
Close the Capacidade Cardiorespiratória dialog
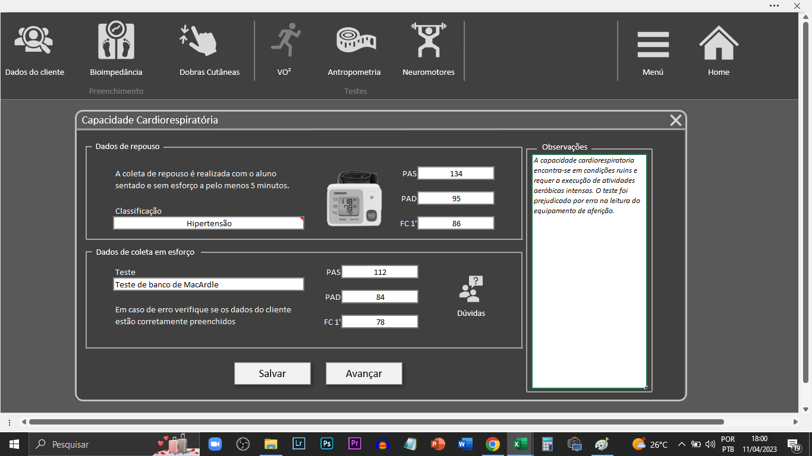click(x=676, y=121)
